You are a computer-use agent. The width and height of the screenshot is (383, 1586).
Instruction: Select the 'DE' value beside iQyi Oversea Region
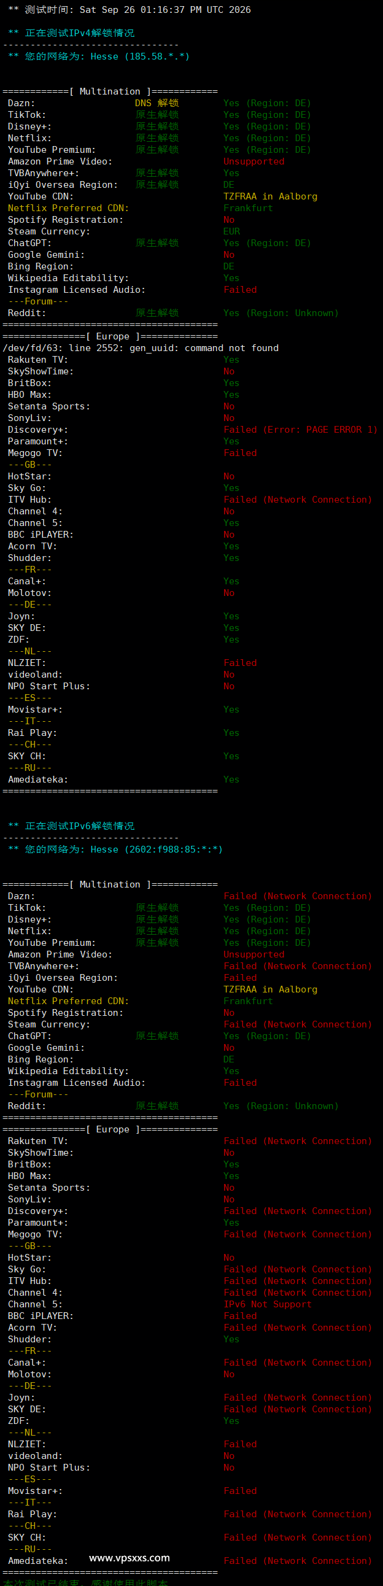point(229,185)
